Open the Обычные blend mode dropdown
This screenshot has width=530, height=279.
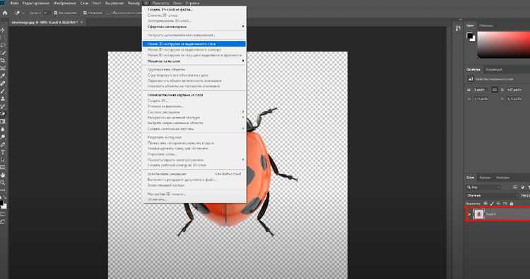(x=492, y=195)
